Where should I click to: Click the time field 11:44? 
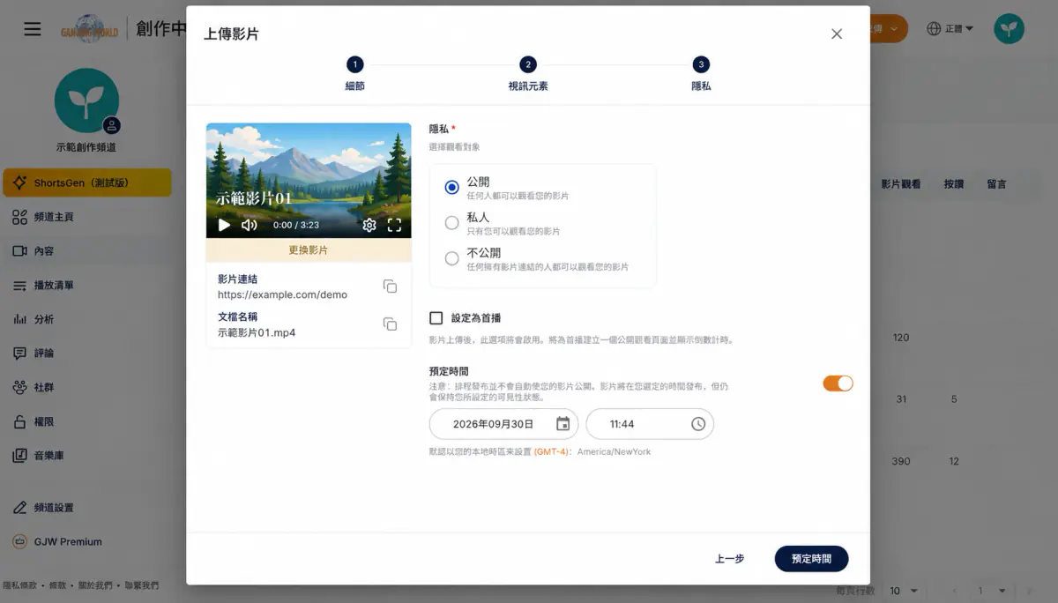pos(650,424)
